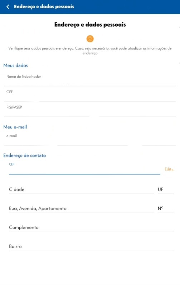
Task: Click the Verifique seus dados instruction text
Action: (90, 51)
